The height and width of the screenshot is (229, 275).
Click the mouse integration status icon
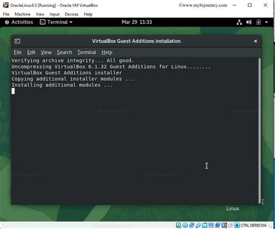230,225
